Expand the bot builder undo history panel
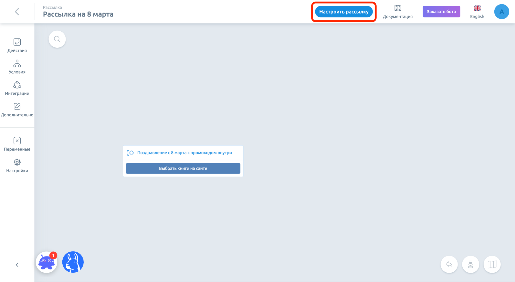515x282 pixels. [450, 264]
